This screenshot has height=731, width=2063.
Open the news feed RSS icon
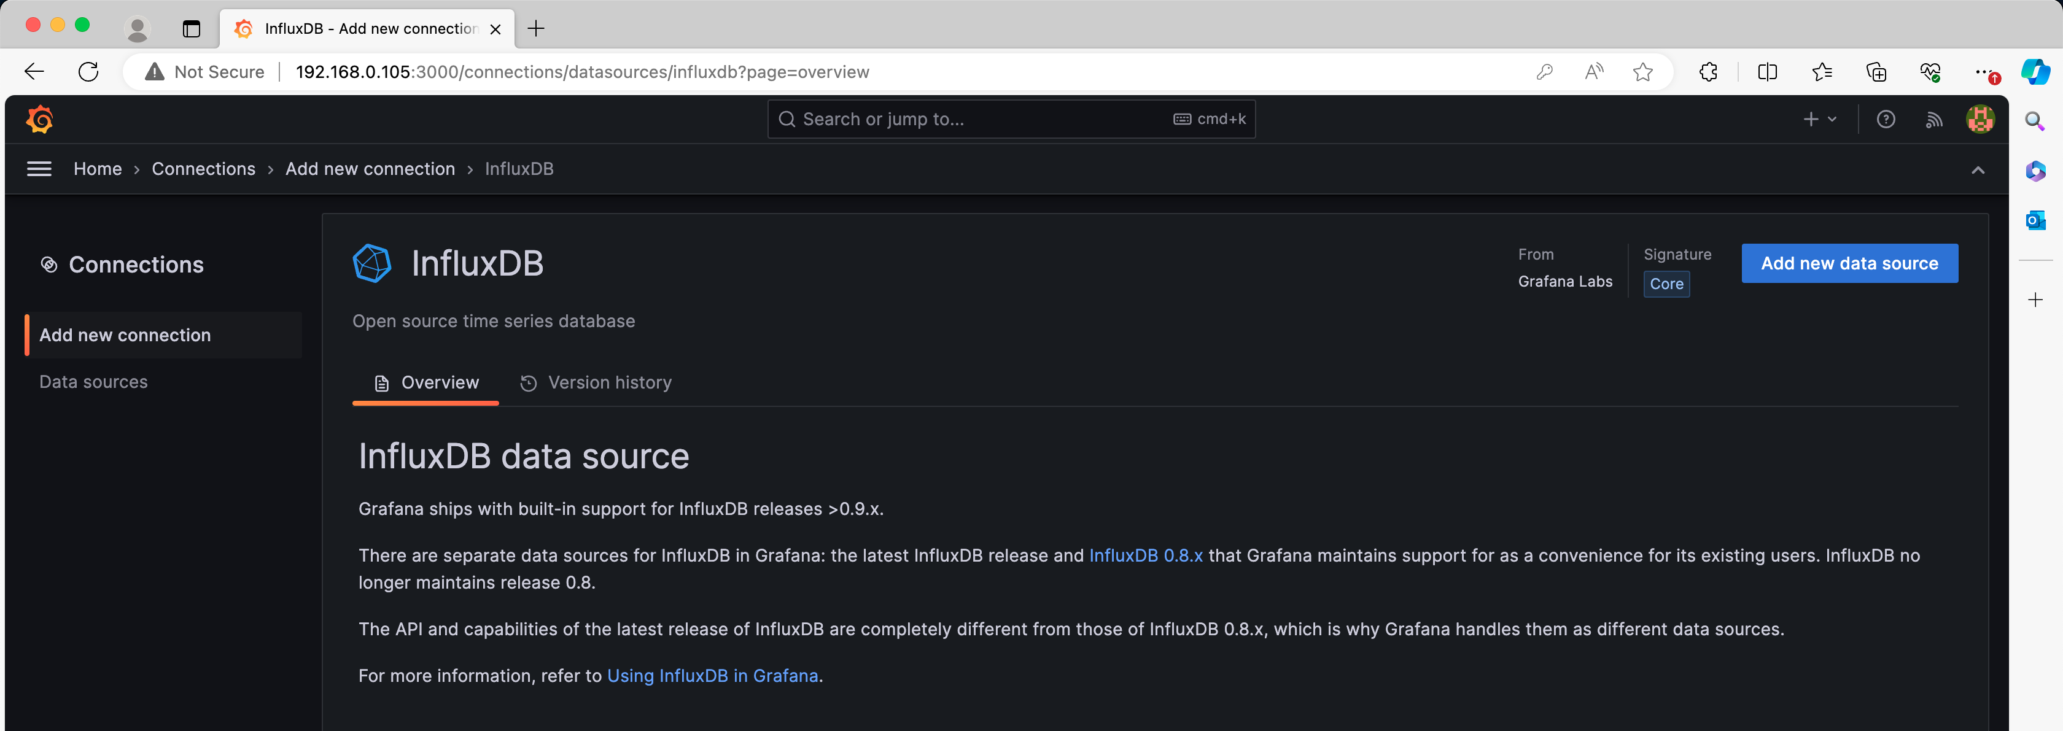(1933, 119)
